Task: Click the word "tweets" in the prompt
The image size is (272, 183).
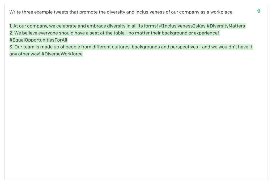Action: [61, 12]
